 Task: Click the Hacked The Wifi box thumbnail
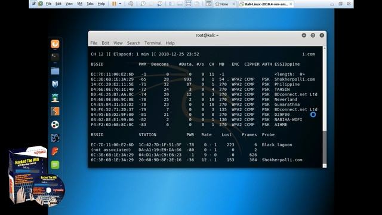36,176
